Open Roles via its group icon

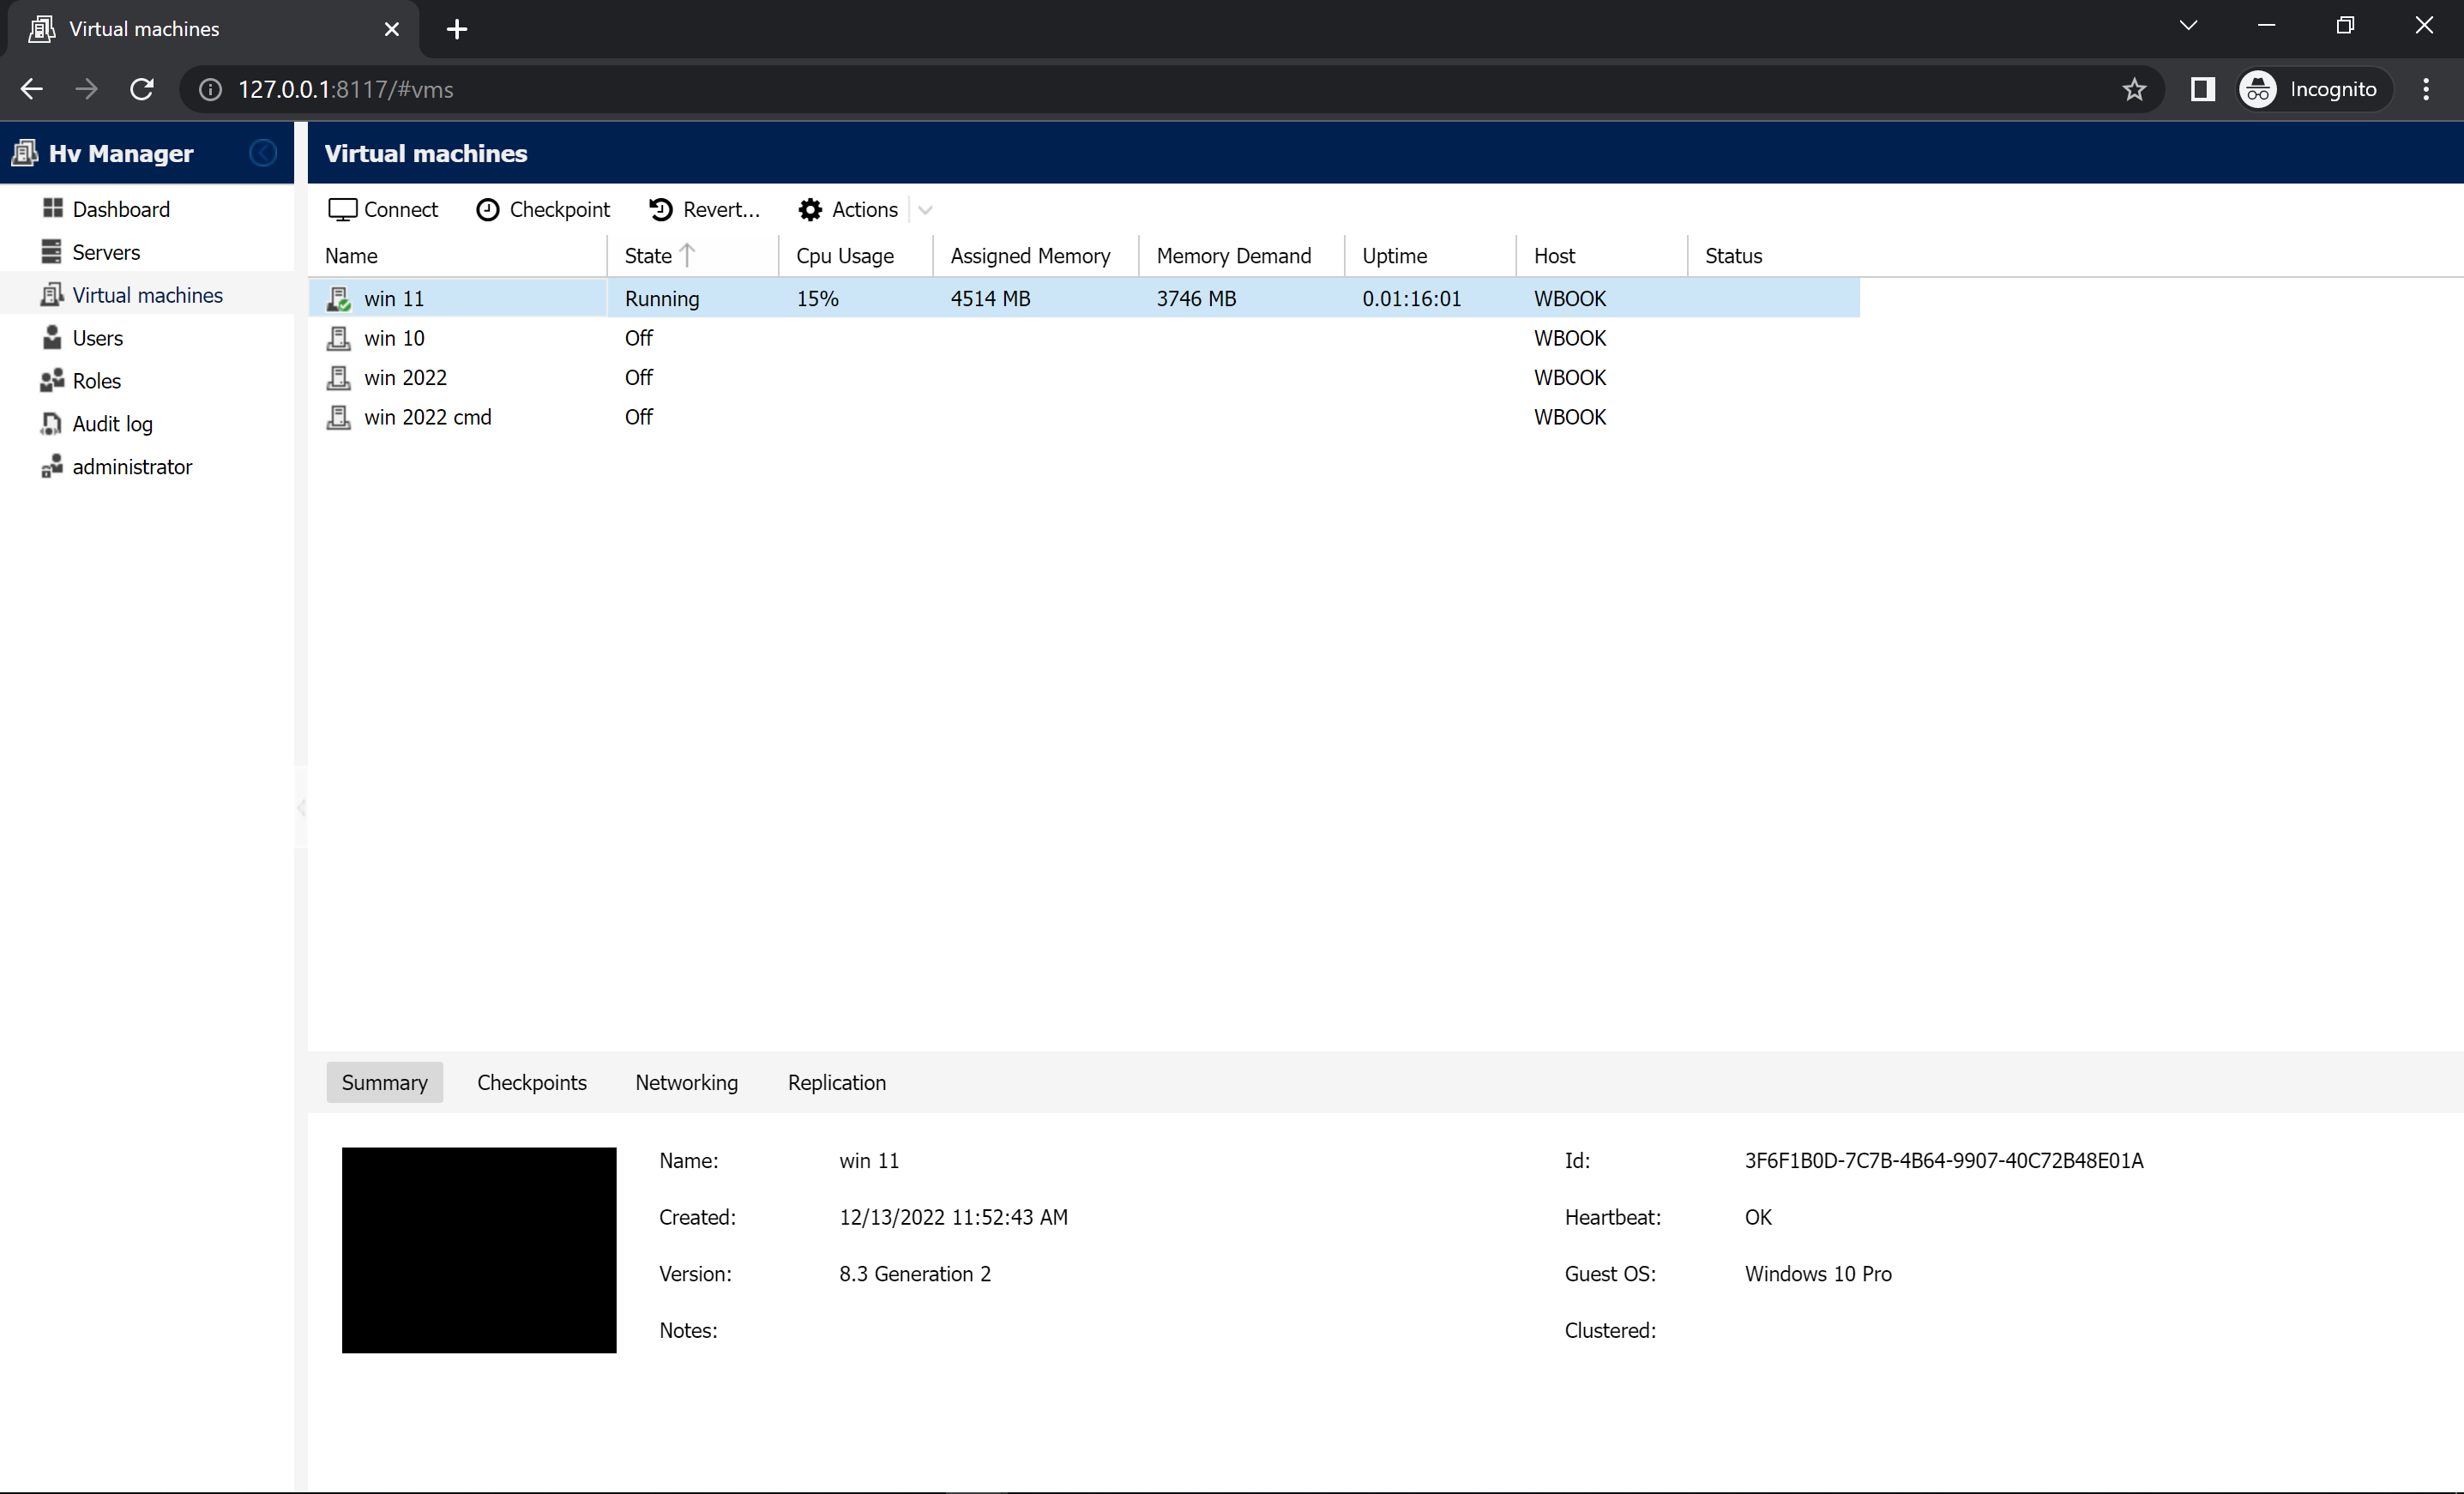[52, 380]
